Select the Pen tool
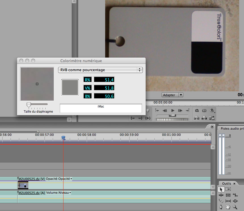The height and width of the screenshot is (211, 244). 221,207
